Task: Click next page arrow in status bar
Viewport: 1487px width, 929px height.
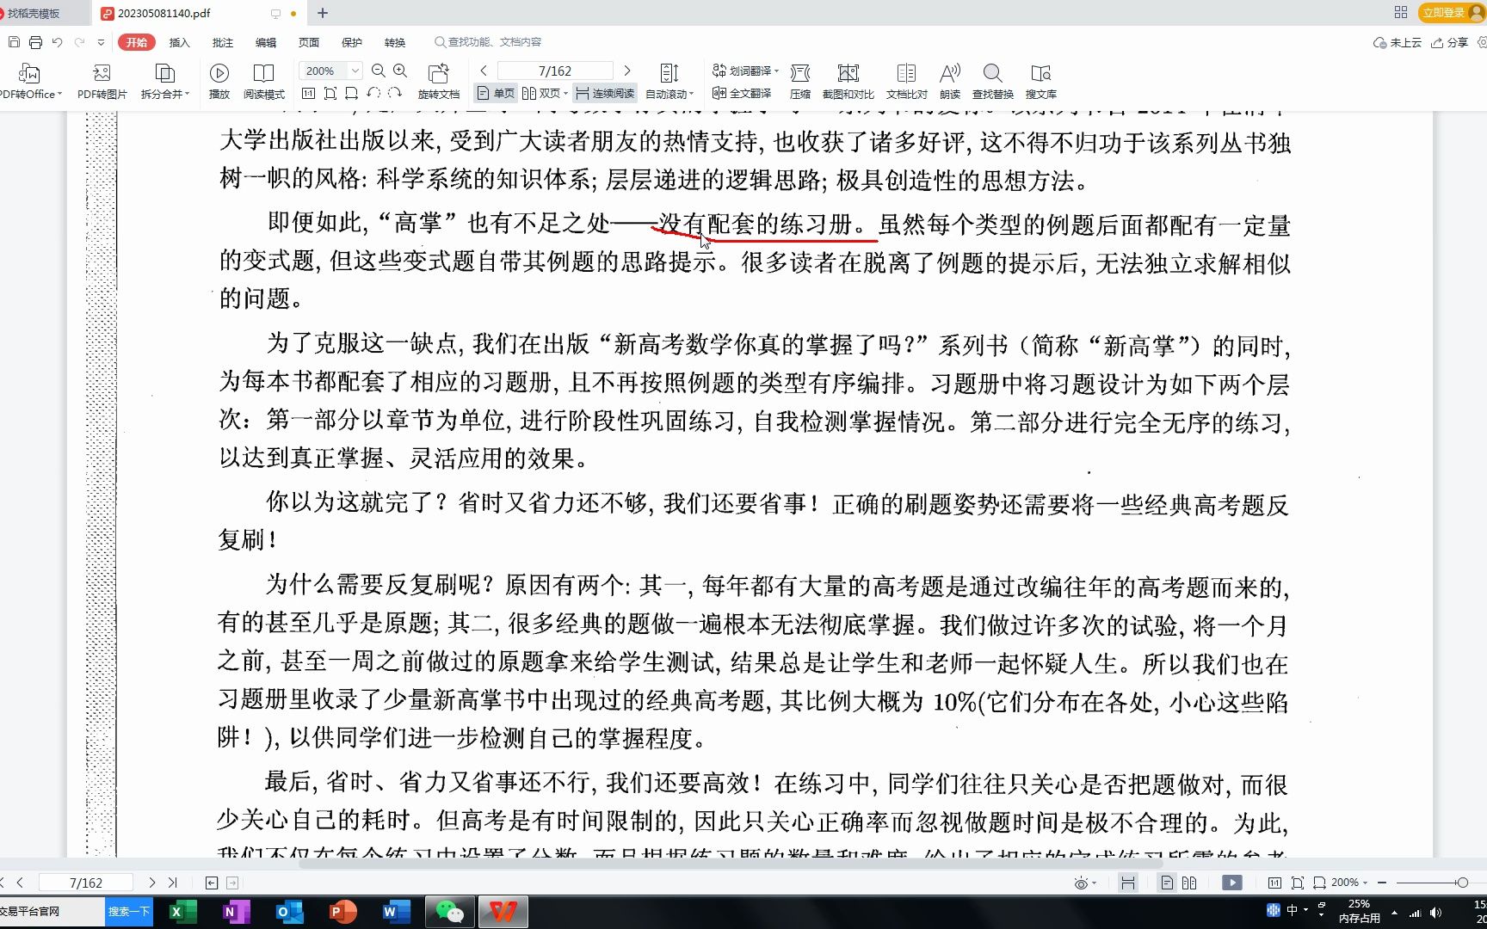Action: click(152, 883)
